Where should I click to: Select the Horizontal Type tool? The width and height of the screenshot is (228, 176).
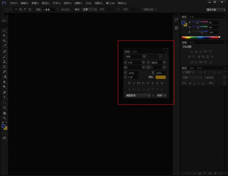click(x=5, y=97)
